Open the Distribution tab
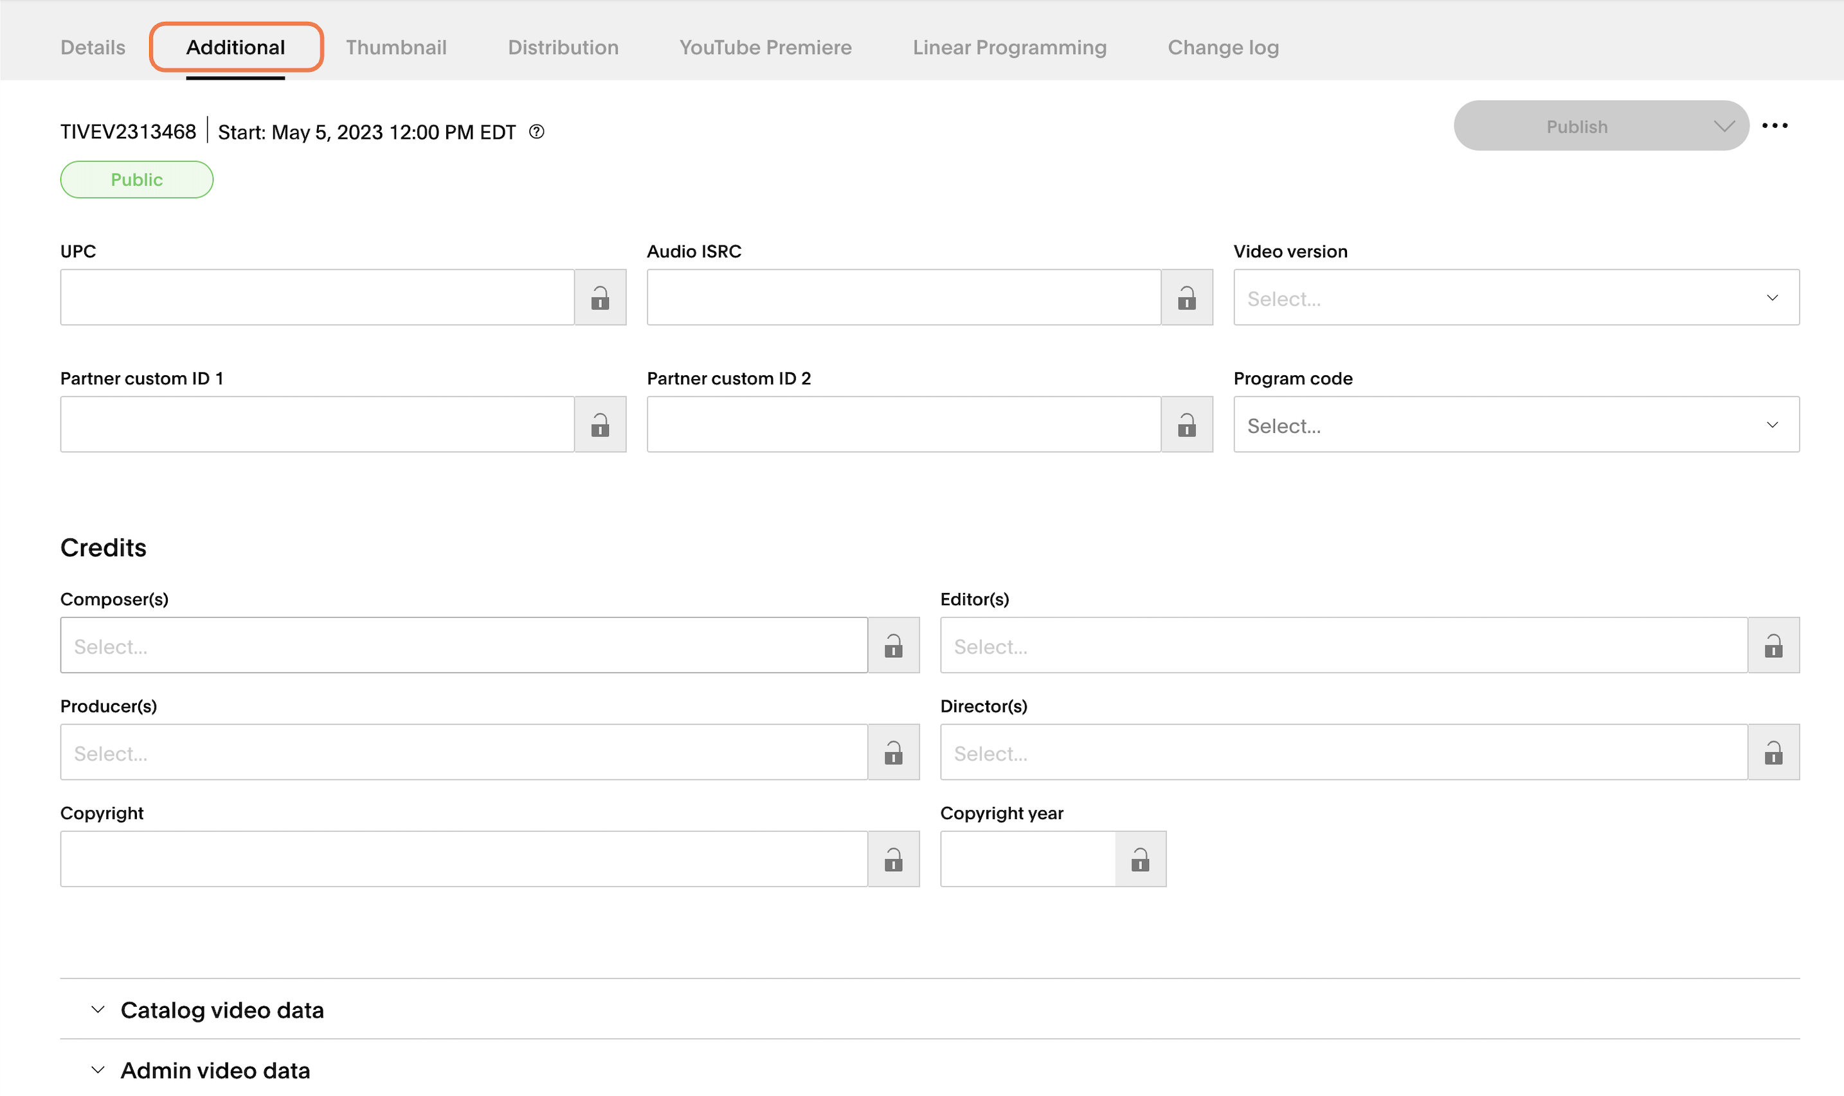 click(563, 48)
